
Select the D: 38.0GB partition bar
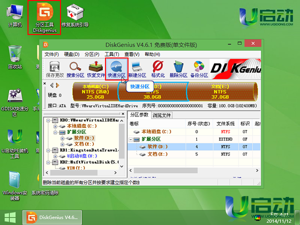pos(153,92)
